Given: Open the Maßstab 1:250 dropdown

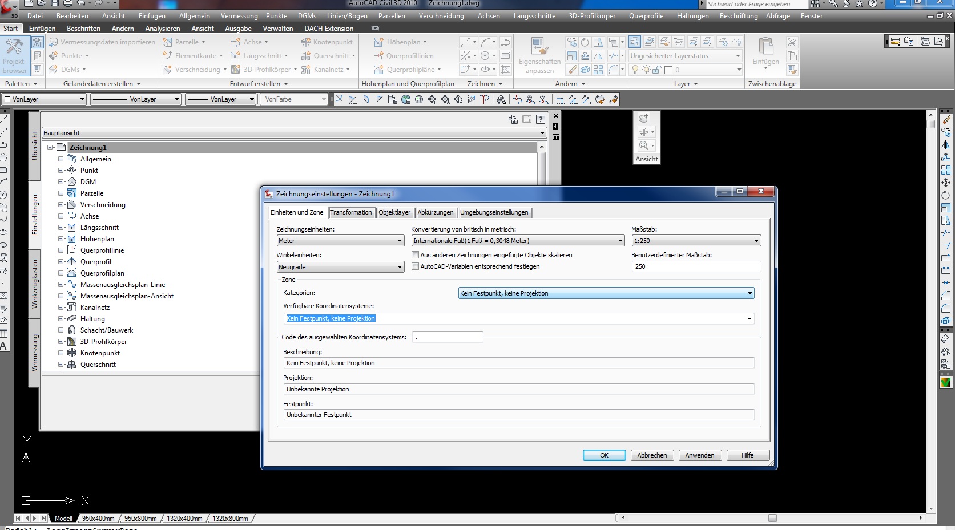Looking at the screenshot, I should click(696, 241).
